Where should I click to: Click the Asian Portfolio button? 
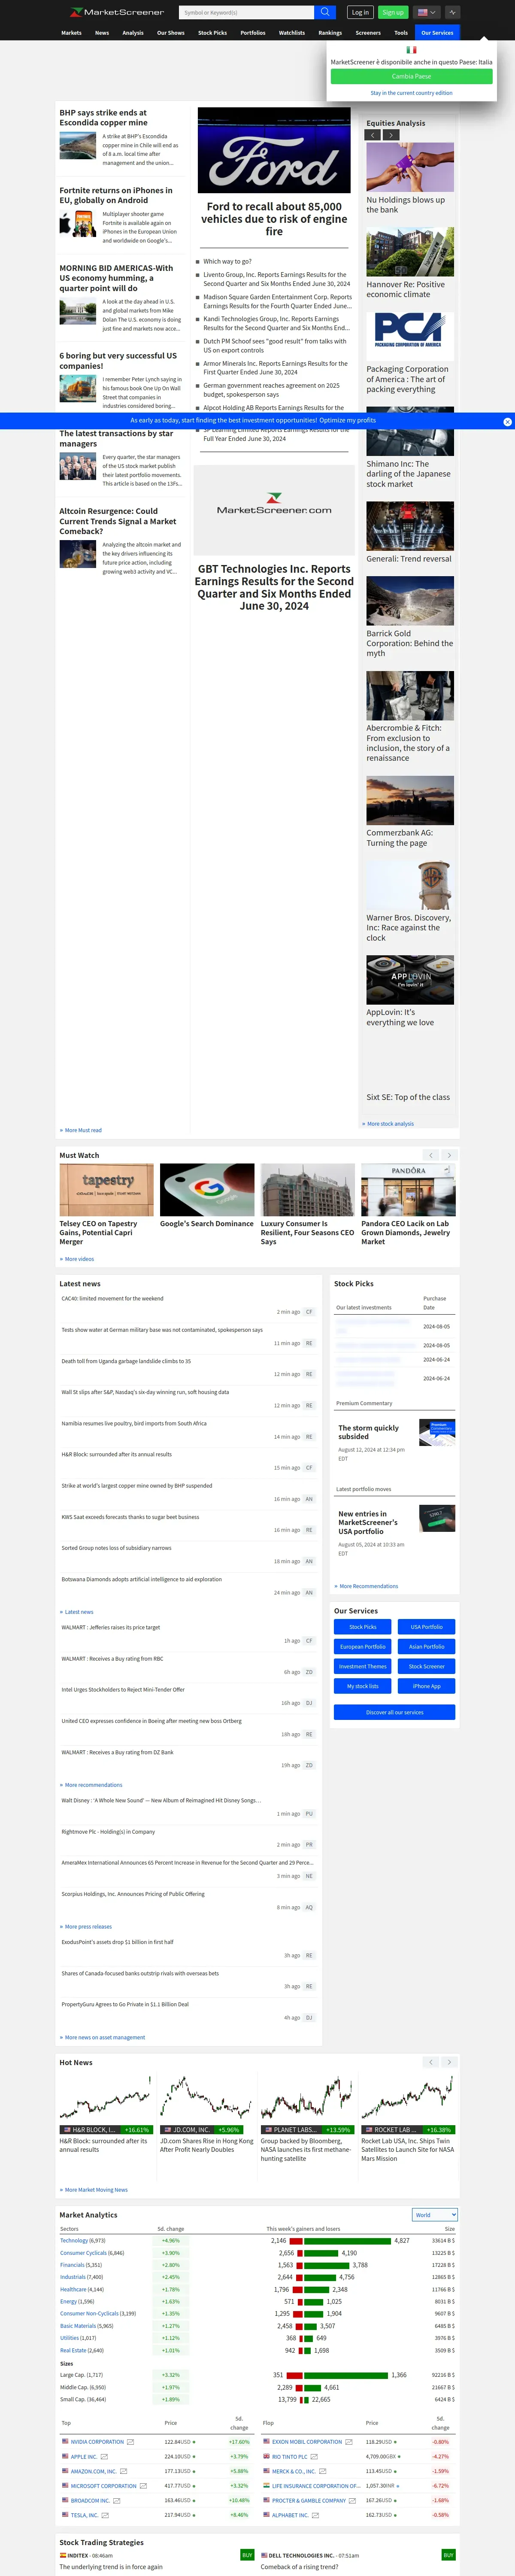427,1646
